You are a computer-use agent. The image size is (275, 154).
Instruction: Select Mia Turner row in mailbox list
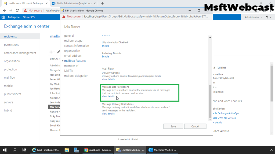54,107
